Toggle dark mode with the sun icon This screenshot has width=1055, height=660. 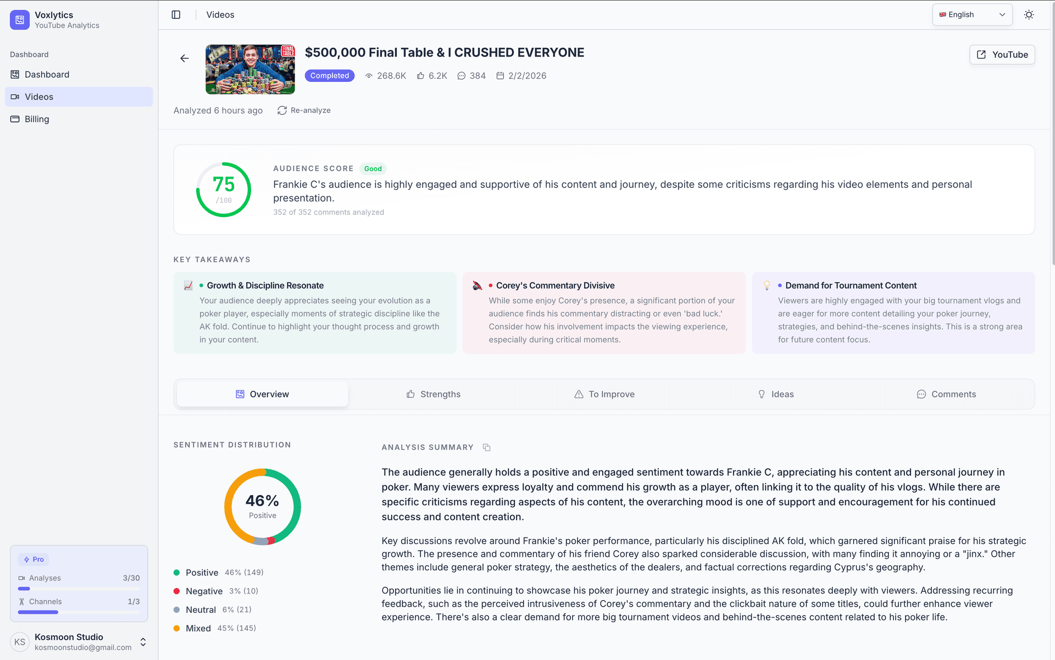pos(1028,14)
